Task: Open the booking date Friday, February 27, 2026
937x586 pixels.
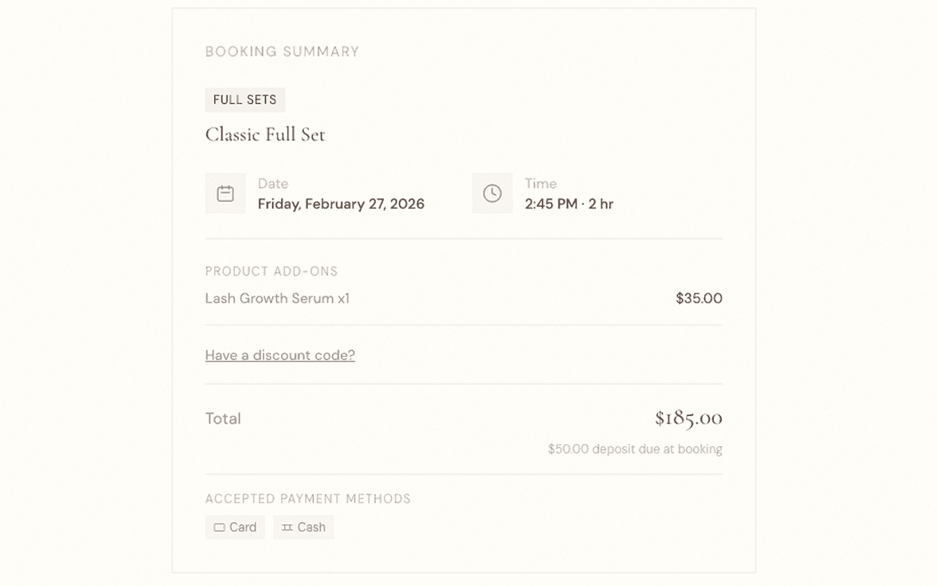Action: [x=341, y=204]
